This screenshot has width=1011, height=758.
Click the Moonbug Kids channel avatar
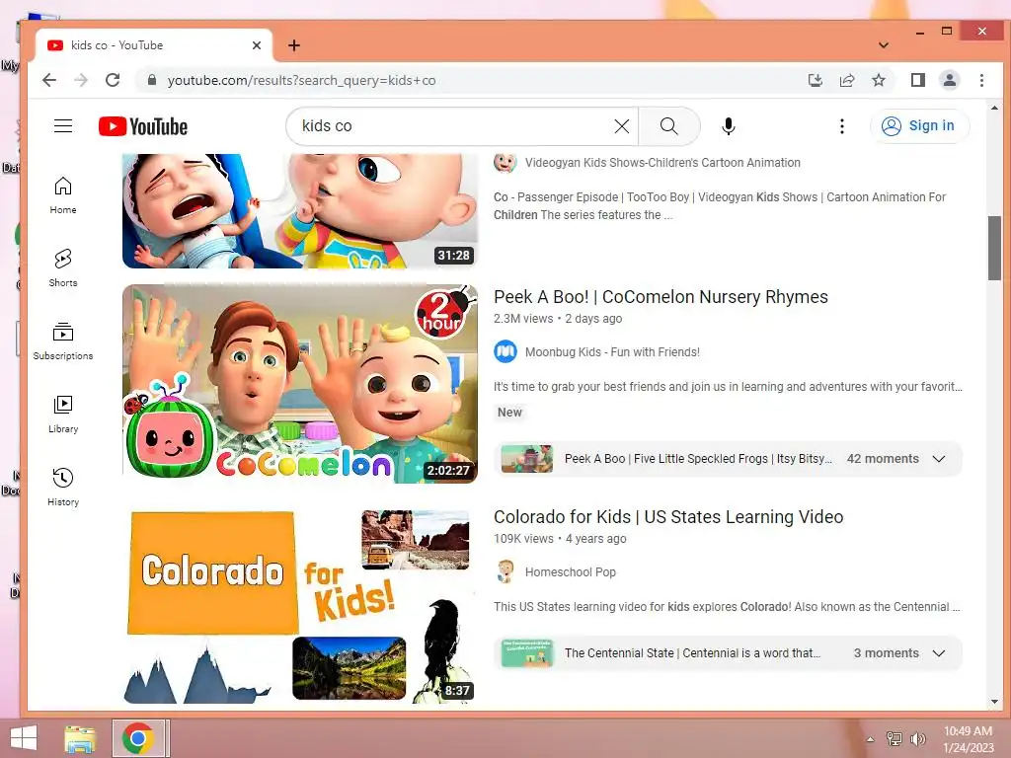click(x=505, y=352)
